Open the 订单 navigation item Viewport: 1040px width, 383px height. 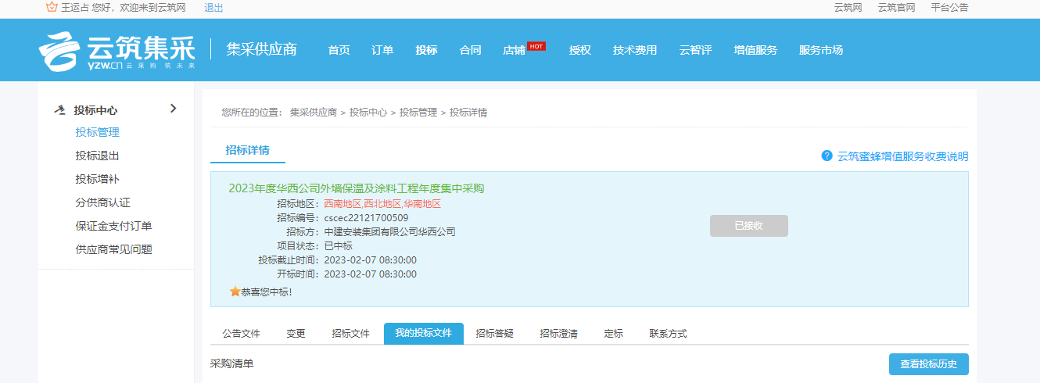tap(382, 50)
